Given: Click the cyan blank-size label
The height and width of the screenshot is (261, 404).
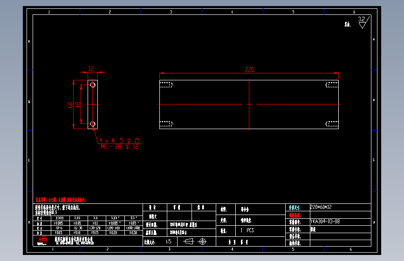Looking at the screenshot, I should (294, 208).
